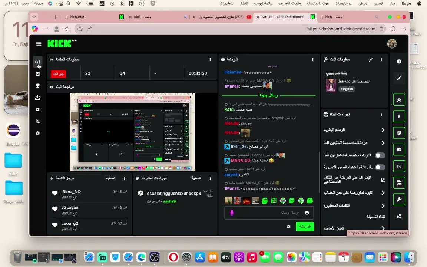Enable subscribers-only chat toggle
This screenshot has height=267, width=427.
click(380, 155)
